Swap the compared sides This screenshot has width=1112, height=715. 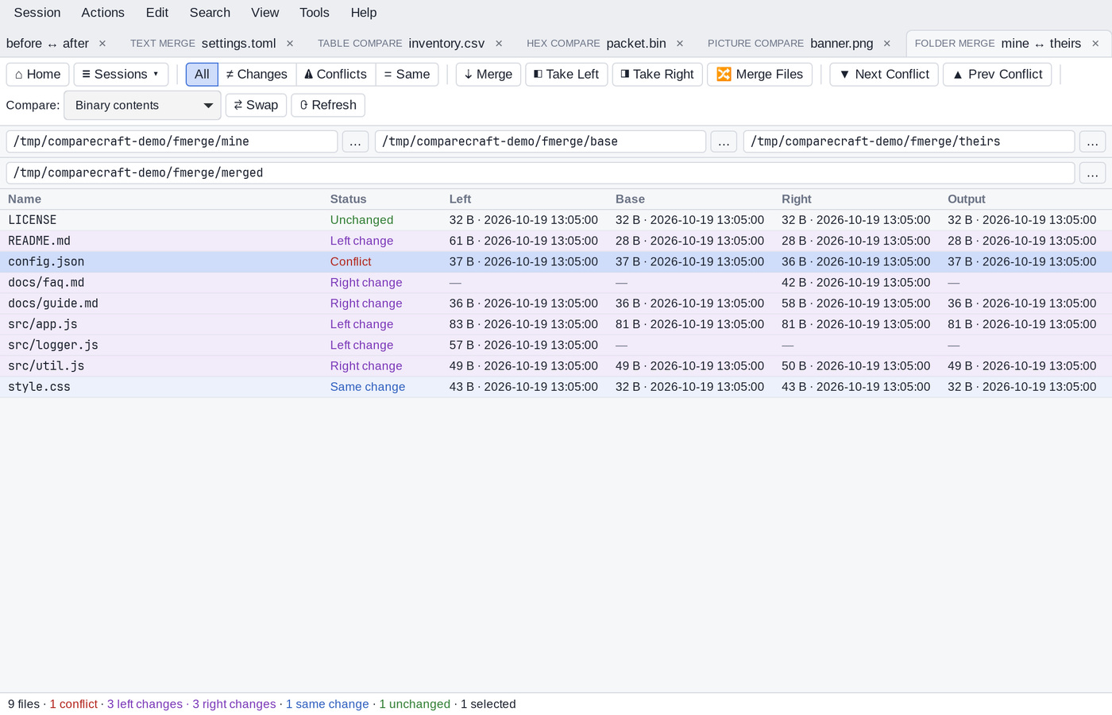point(256,105)
